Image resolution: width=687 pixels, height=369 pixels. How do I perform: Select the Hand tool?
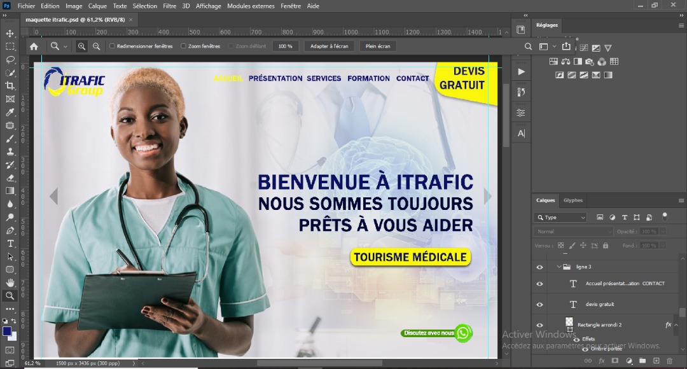pyautogui.click(x=10, y=282)
